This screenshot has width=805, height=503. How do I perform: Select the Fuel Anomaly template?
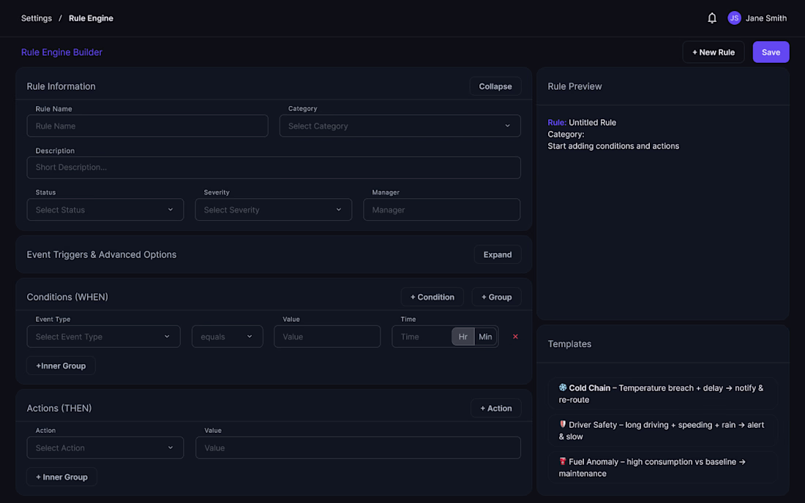[x=662, y=468]
